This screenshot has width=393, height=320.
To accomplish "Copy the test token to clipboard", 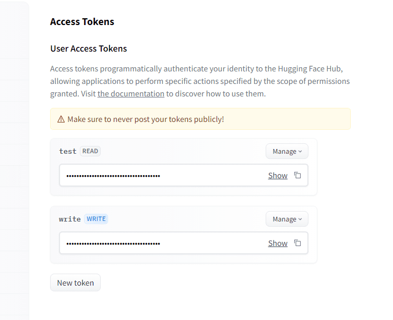I will [x=297, y=175].
